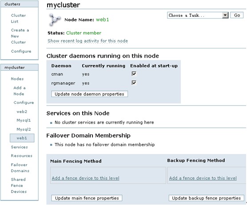The height and width of the screenshot is (205, 247).
Task: Select highlighted web1 node in sidebar
Action: [x=22, y=138]
